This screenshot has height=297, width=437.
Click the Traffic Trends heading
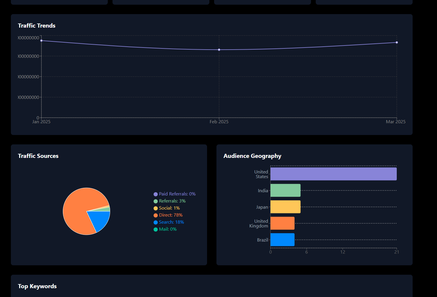coord(37,26)
